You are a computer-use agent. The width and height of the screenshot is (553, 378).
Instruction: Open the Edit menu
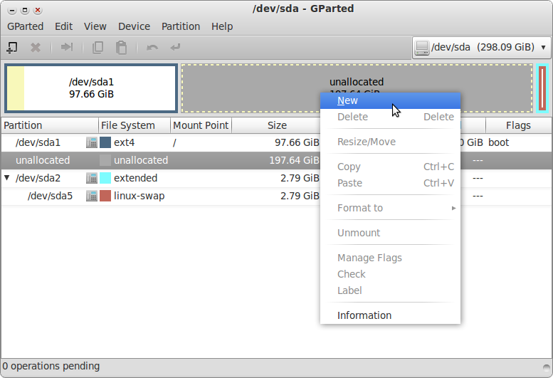tap(63, 26)
